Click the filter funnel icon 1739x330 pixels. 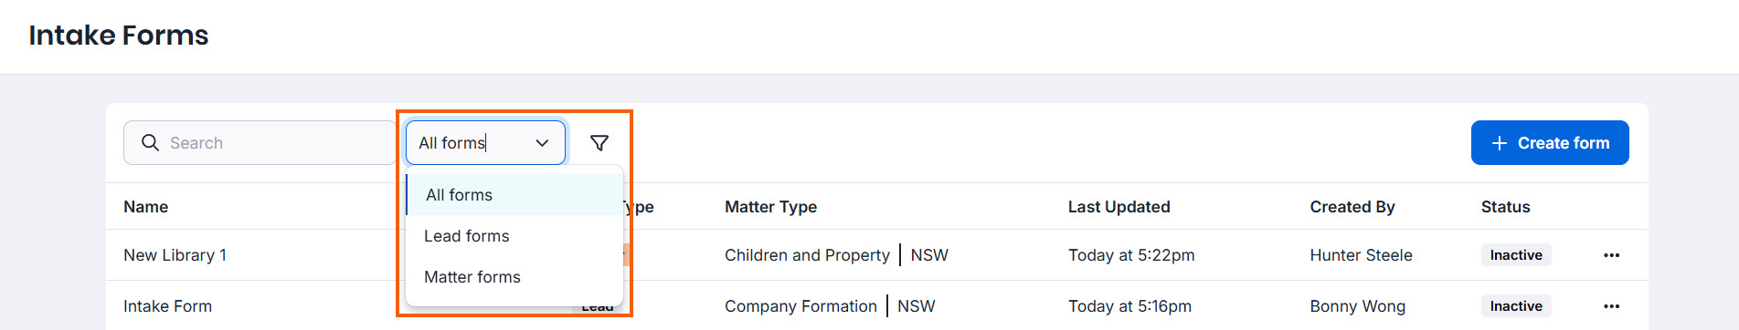599,143
